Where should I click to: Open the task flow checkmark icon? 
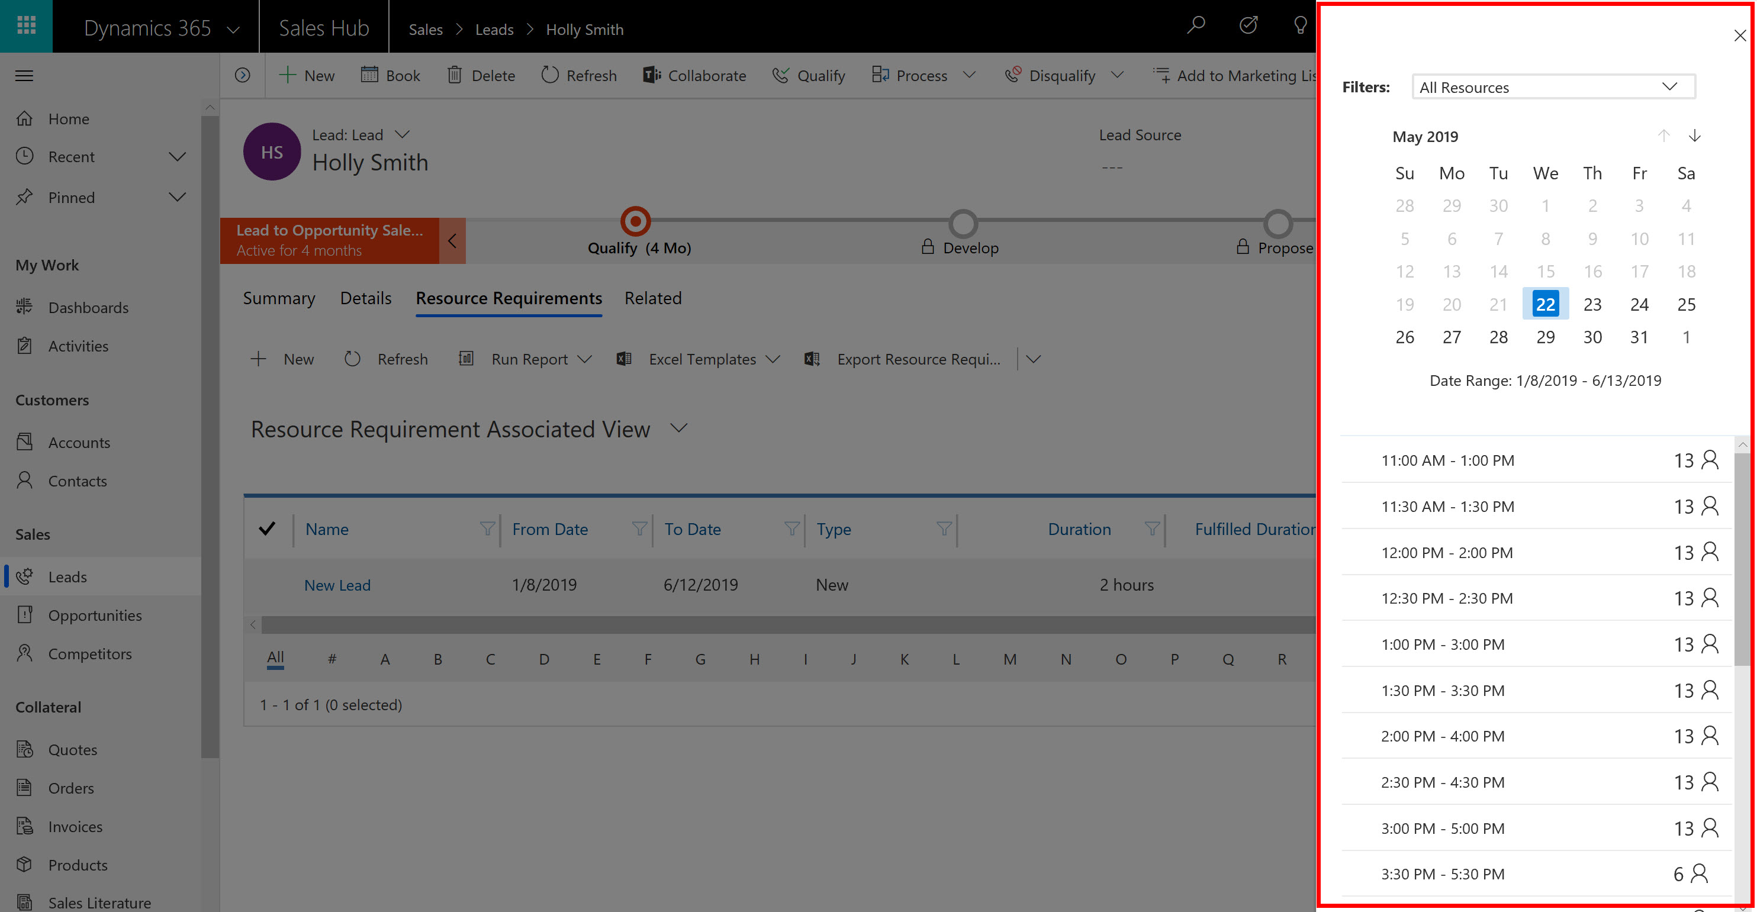coord(1248,26)
